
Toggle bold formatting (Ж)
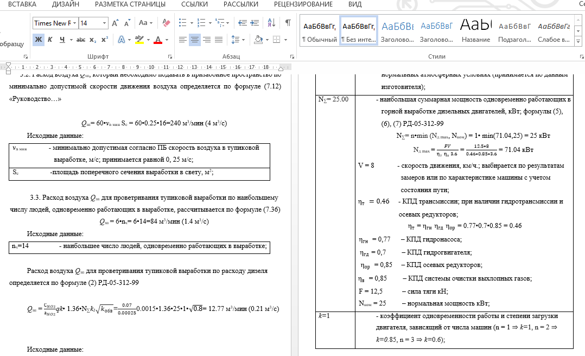tap(38, 40)
